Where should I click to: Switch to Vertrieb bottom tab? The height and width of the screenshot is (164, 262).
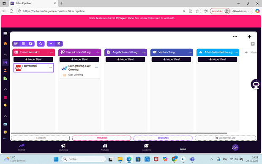pos(22,147)
